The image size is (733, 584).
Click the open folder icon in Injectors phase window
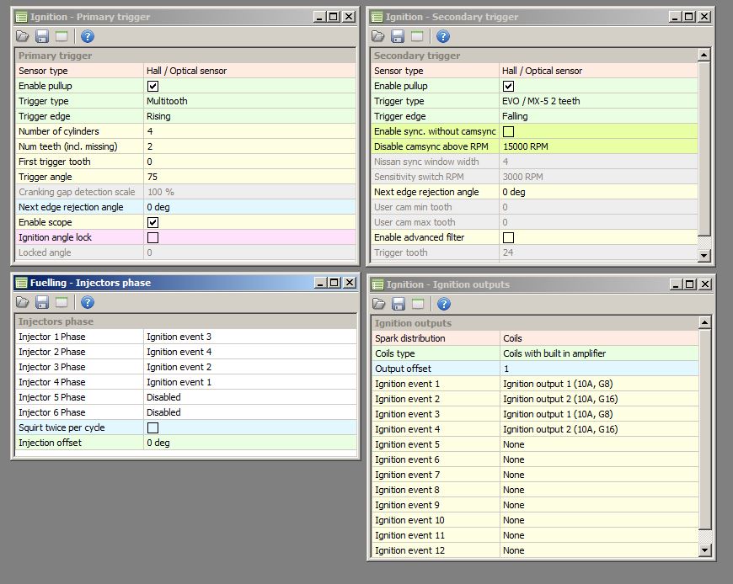pos(22,302)
